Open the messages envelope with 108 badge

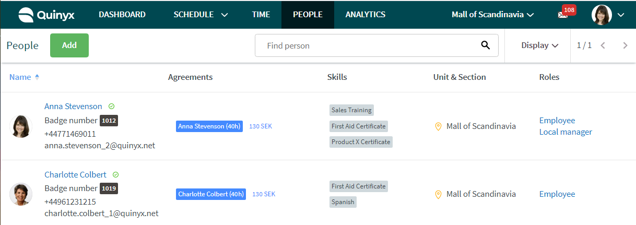tap(563, 15)
